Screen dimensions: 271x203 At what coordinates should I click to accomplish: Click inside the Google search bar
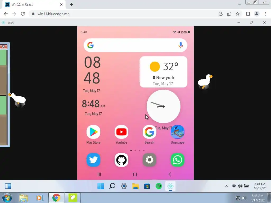pyautogui.click(x=135, y=45)
